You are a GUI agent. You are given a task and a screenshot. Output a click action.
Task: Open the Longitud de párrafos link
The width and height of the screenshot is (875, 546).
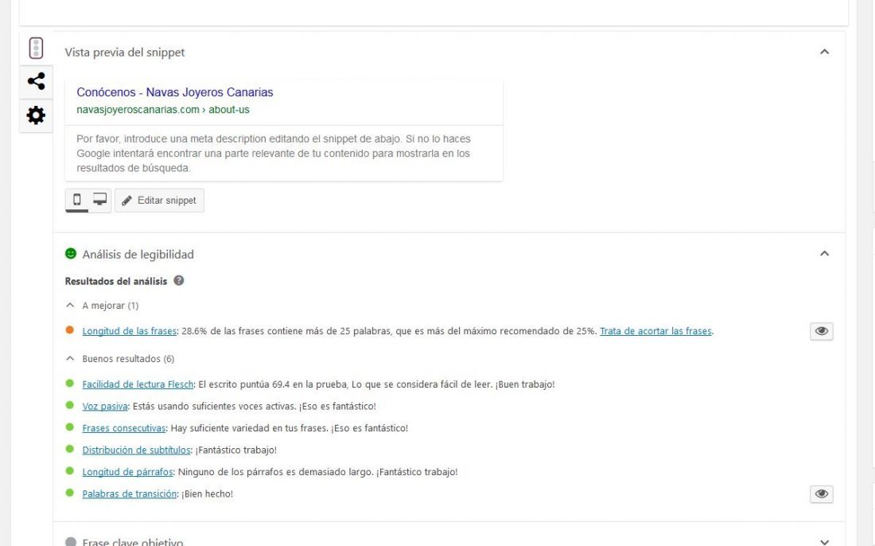[x=128, y=472]
